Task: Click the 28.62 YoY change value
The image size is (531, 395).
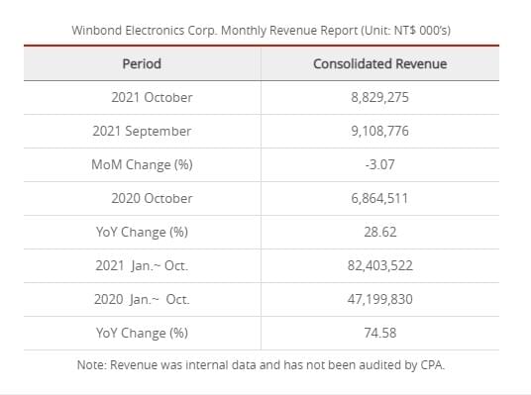Action: [380, 233]
